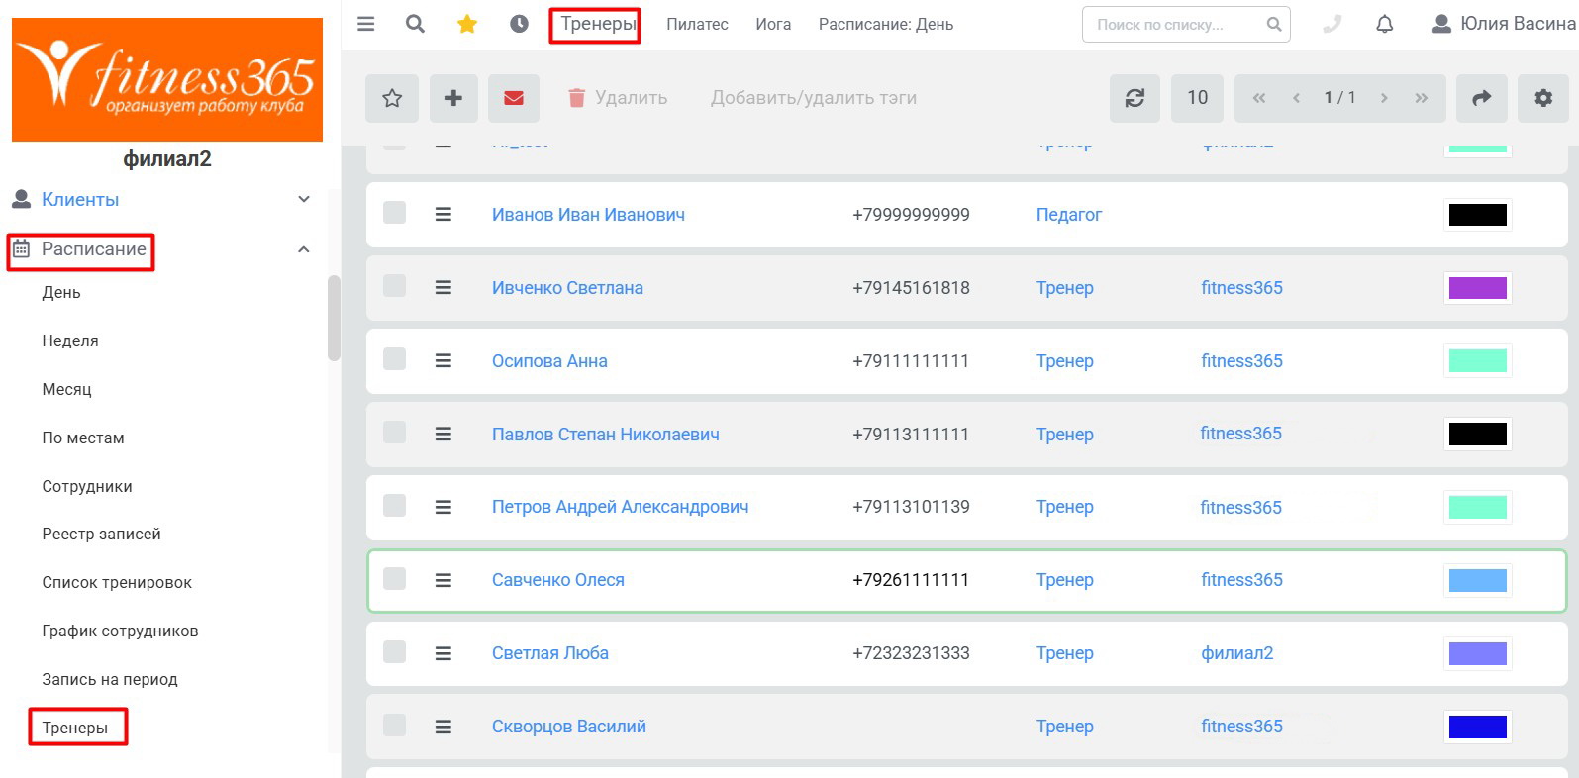Open list settings gear
The height and width of the screenshot is (778, 1579).
coord(1543,98)
